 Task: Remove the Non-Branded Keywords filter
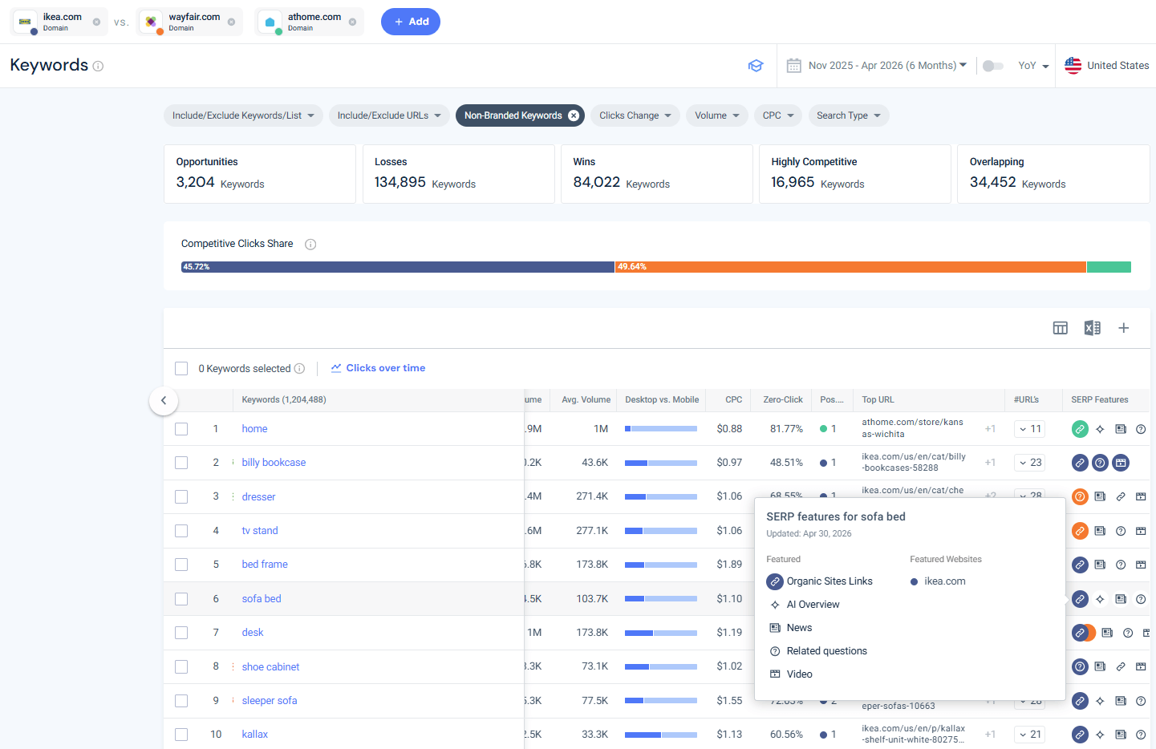574,115
